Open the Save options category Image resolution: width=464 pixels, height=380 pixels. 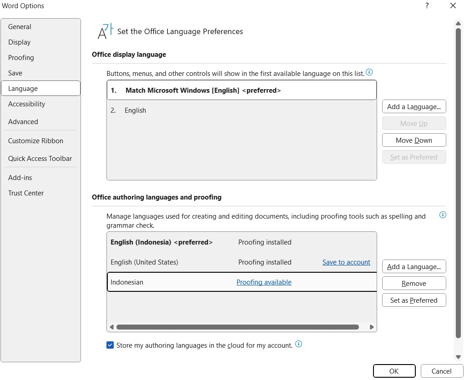[x=40, y=73]
